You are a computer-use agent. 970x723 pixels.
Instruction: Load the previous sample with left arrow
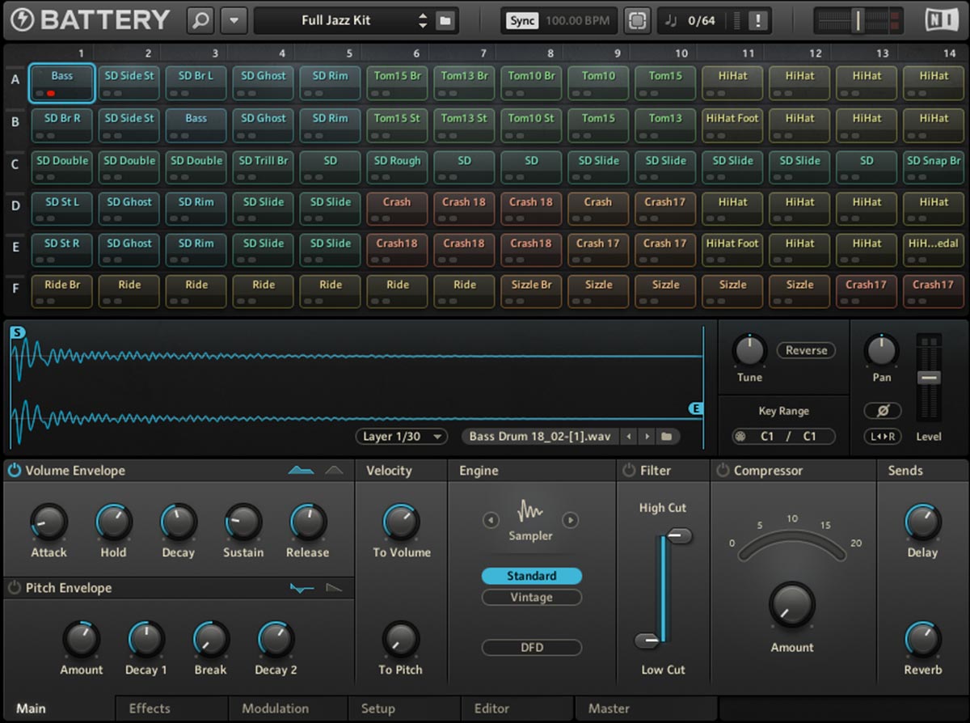[x=630, y=437]
